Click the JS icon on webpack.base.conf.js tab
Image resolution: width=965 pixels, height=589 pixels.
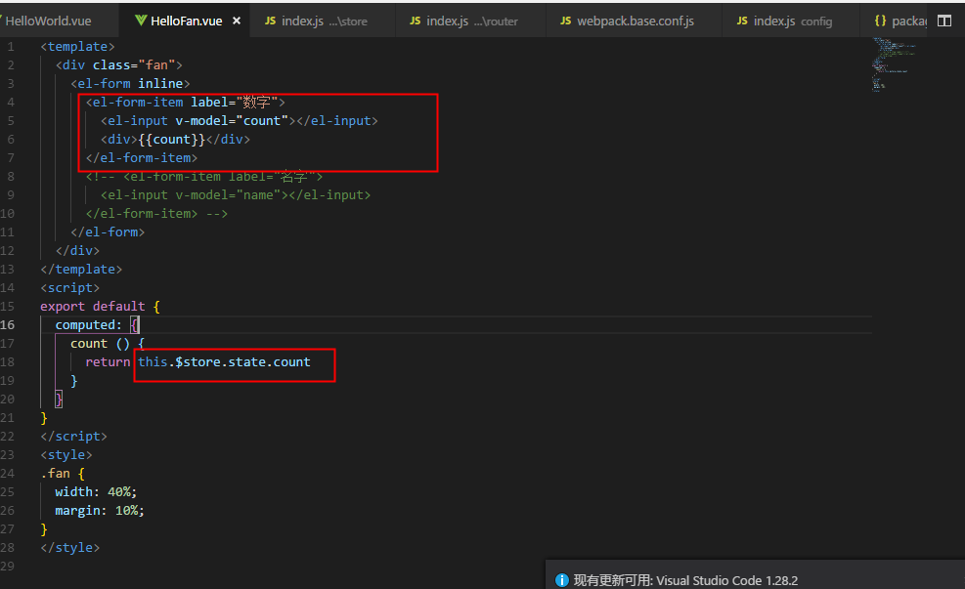[565, 21]
